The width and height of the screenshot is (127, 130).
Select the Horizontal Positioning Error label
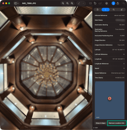coord(104,36)
